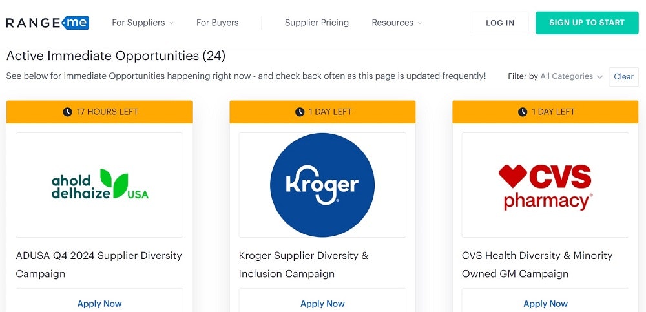Open the Kroger logo image
The width and height of the screenshot is (646, 312).
(x=322, y=185)
